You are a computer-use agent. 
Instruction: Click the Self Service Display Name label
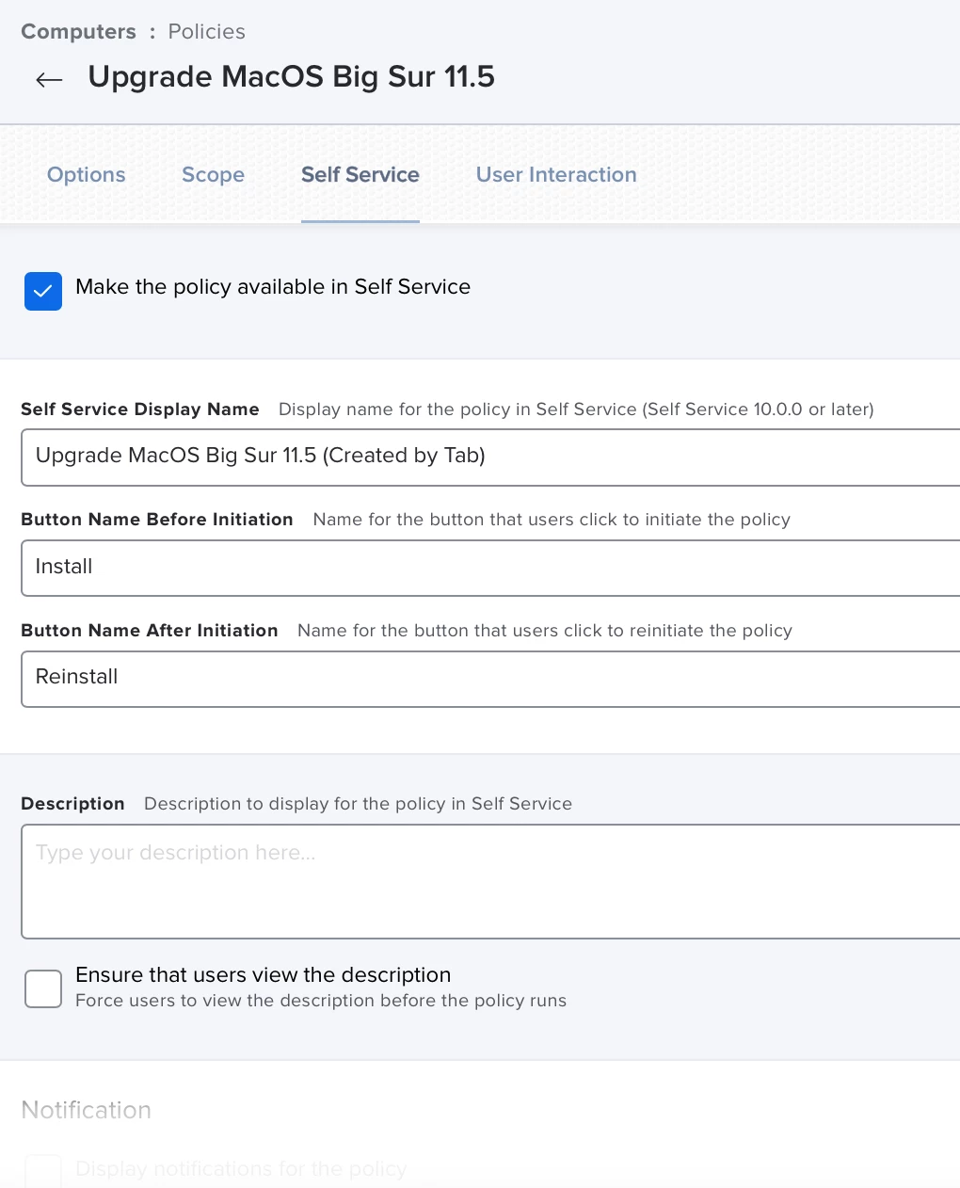click(x=140, y=409)
